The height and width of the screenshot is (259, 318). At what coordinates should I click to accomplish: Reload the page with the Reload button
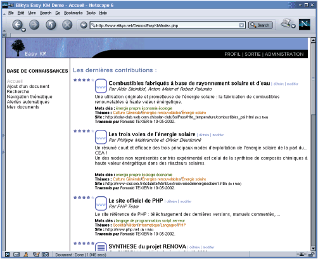[51, 25]
